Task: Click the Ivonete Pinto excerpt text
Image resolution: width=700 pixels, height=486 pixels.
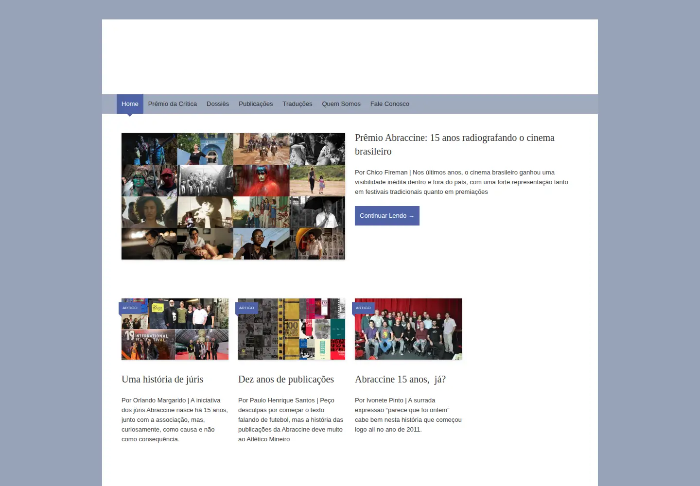Action: click(x=408, y=415)
